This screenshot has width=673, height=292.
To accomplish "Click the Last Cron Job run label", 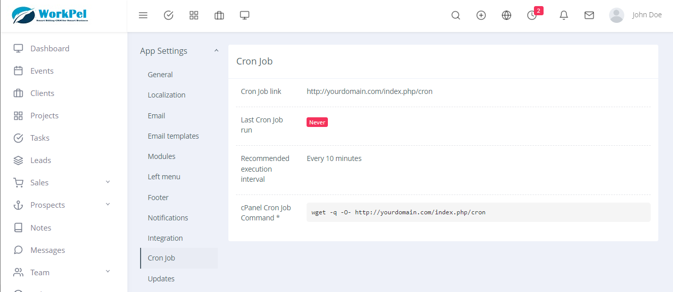I will pos(262,125).
